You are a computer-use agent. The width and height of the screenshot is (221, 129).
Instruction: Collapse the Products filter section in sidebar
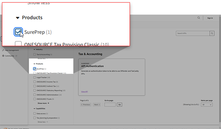[34, 64]
